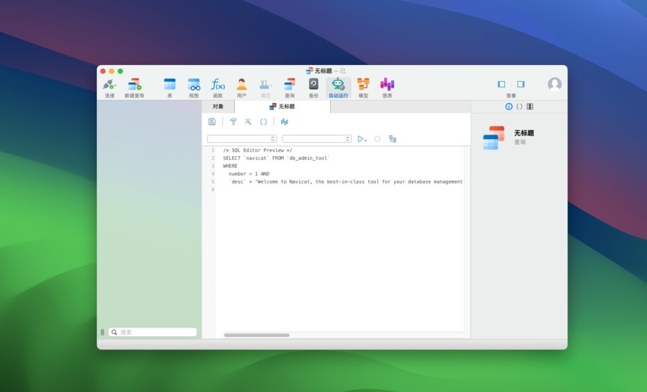
Task: Switch to the 对象 (Objects) tab
Action: point(218,106)
